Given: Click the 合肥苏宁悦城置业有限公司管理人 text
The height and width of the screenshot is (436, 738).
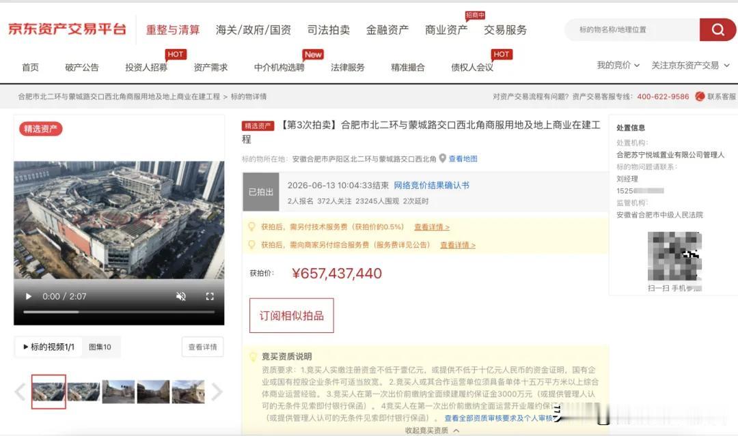Looking at the screenshot, I should click(x=670, y=155).
